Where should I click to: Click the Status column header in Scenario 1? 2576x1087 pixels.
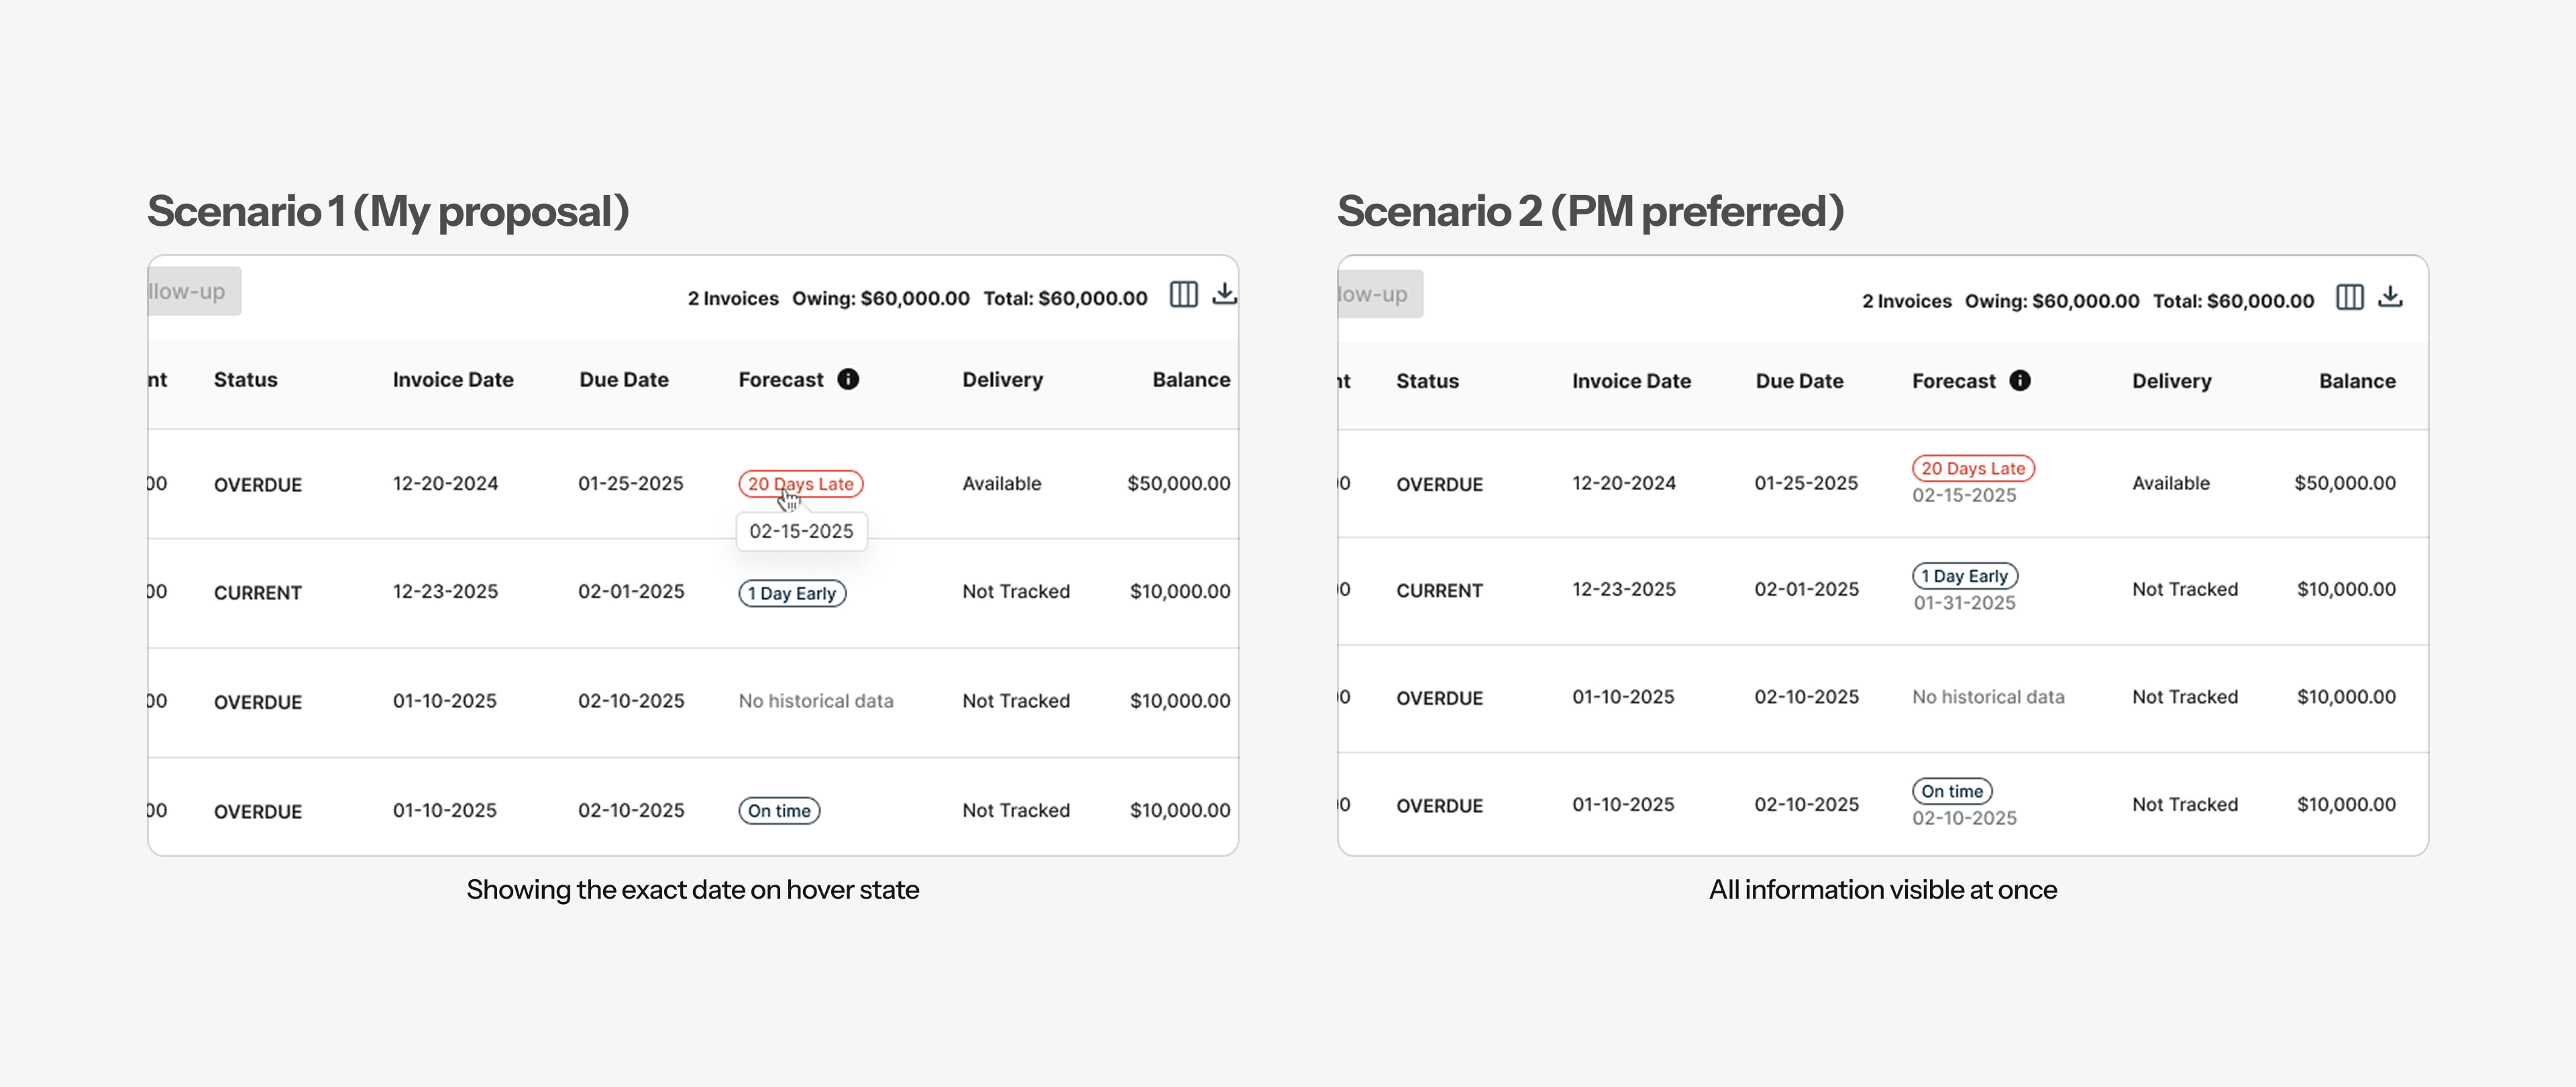click(x=245, y=380)
